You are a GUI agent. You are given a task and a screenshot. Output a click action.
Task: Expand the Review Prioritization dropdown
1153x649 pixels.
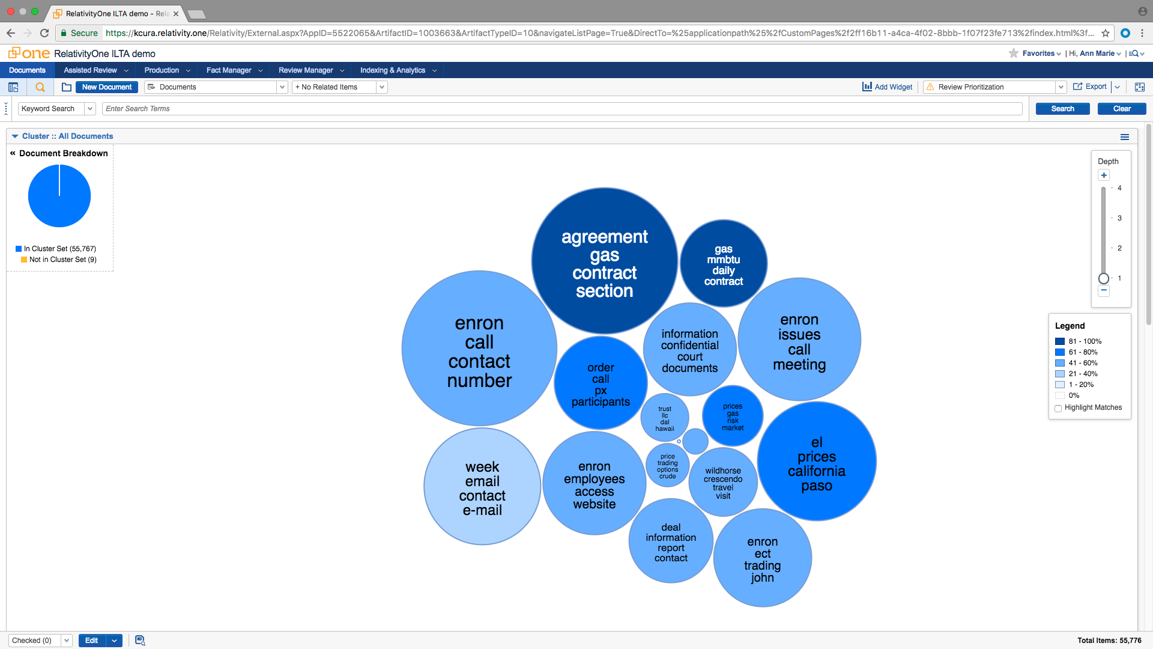pyautogui.click(x=1061, y=87)
